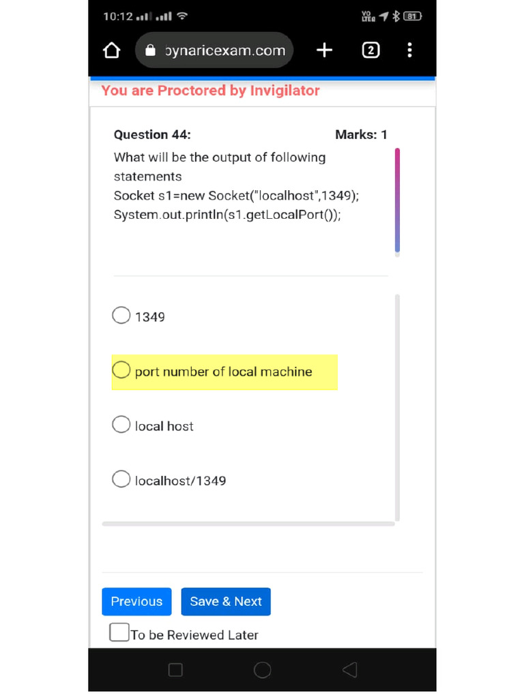Open a new tab with plus icon

click(325, 50)
